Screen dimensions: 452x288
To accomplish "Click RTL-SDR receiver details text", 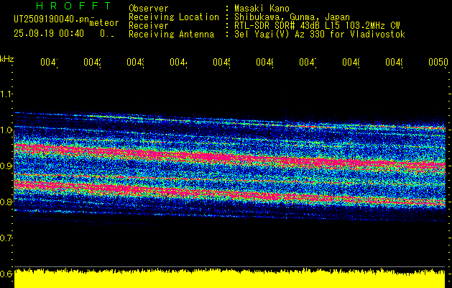I will pos(317,25).
